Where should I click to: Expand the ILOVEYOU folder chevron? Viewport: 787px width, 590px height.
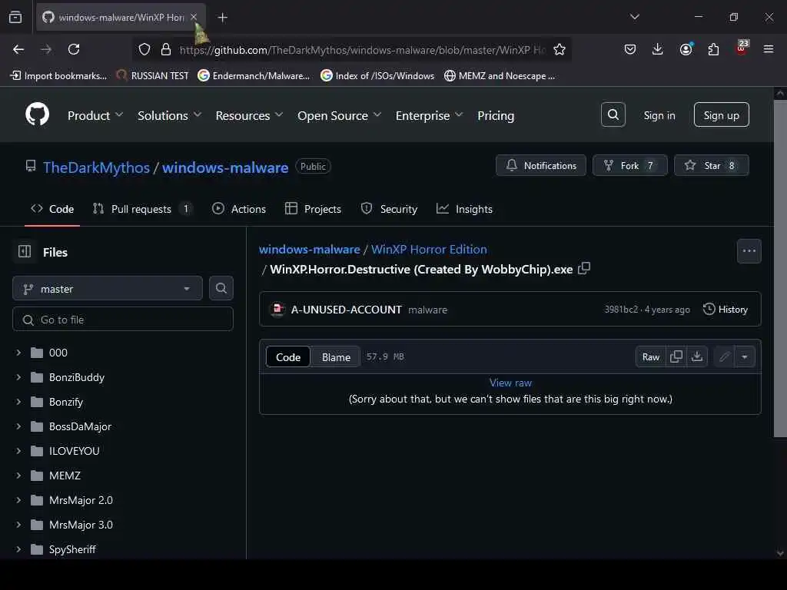(x=18, y=451)
